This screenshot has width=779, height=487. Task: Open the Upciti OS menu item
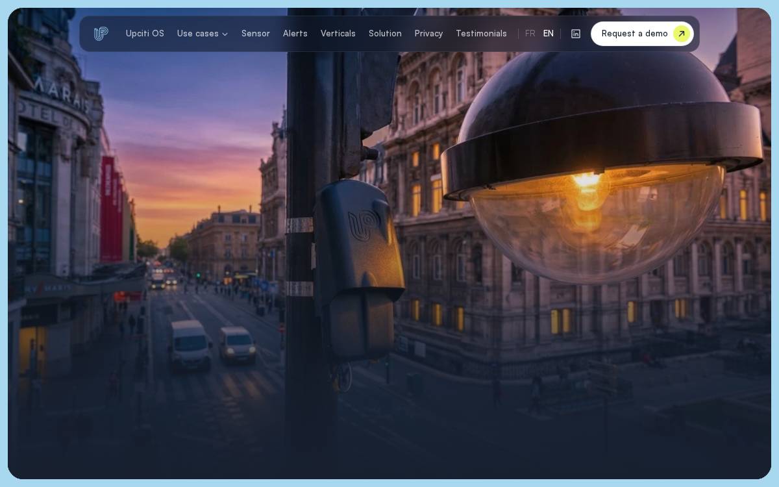[x=145, y=34]
